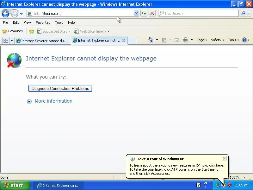Viewport: 253px width, 190px height.
Task: Open the Windows Start menu
Action: pos(15,185)
